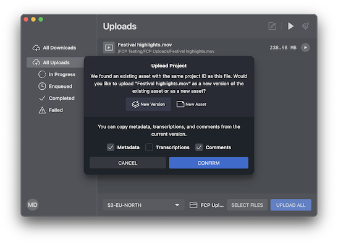This screenshot has width=338, height=244.
Task: Click the FCP Upl... destination folder
Action: tap(206, 205)
